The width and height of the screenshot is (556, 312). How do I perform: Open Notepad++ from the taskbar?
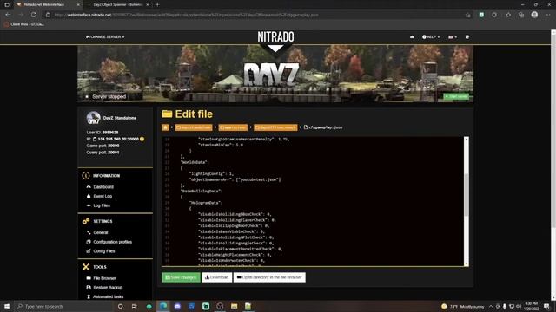(x=248, y=306)
